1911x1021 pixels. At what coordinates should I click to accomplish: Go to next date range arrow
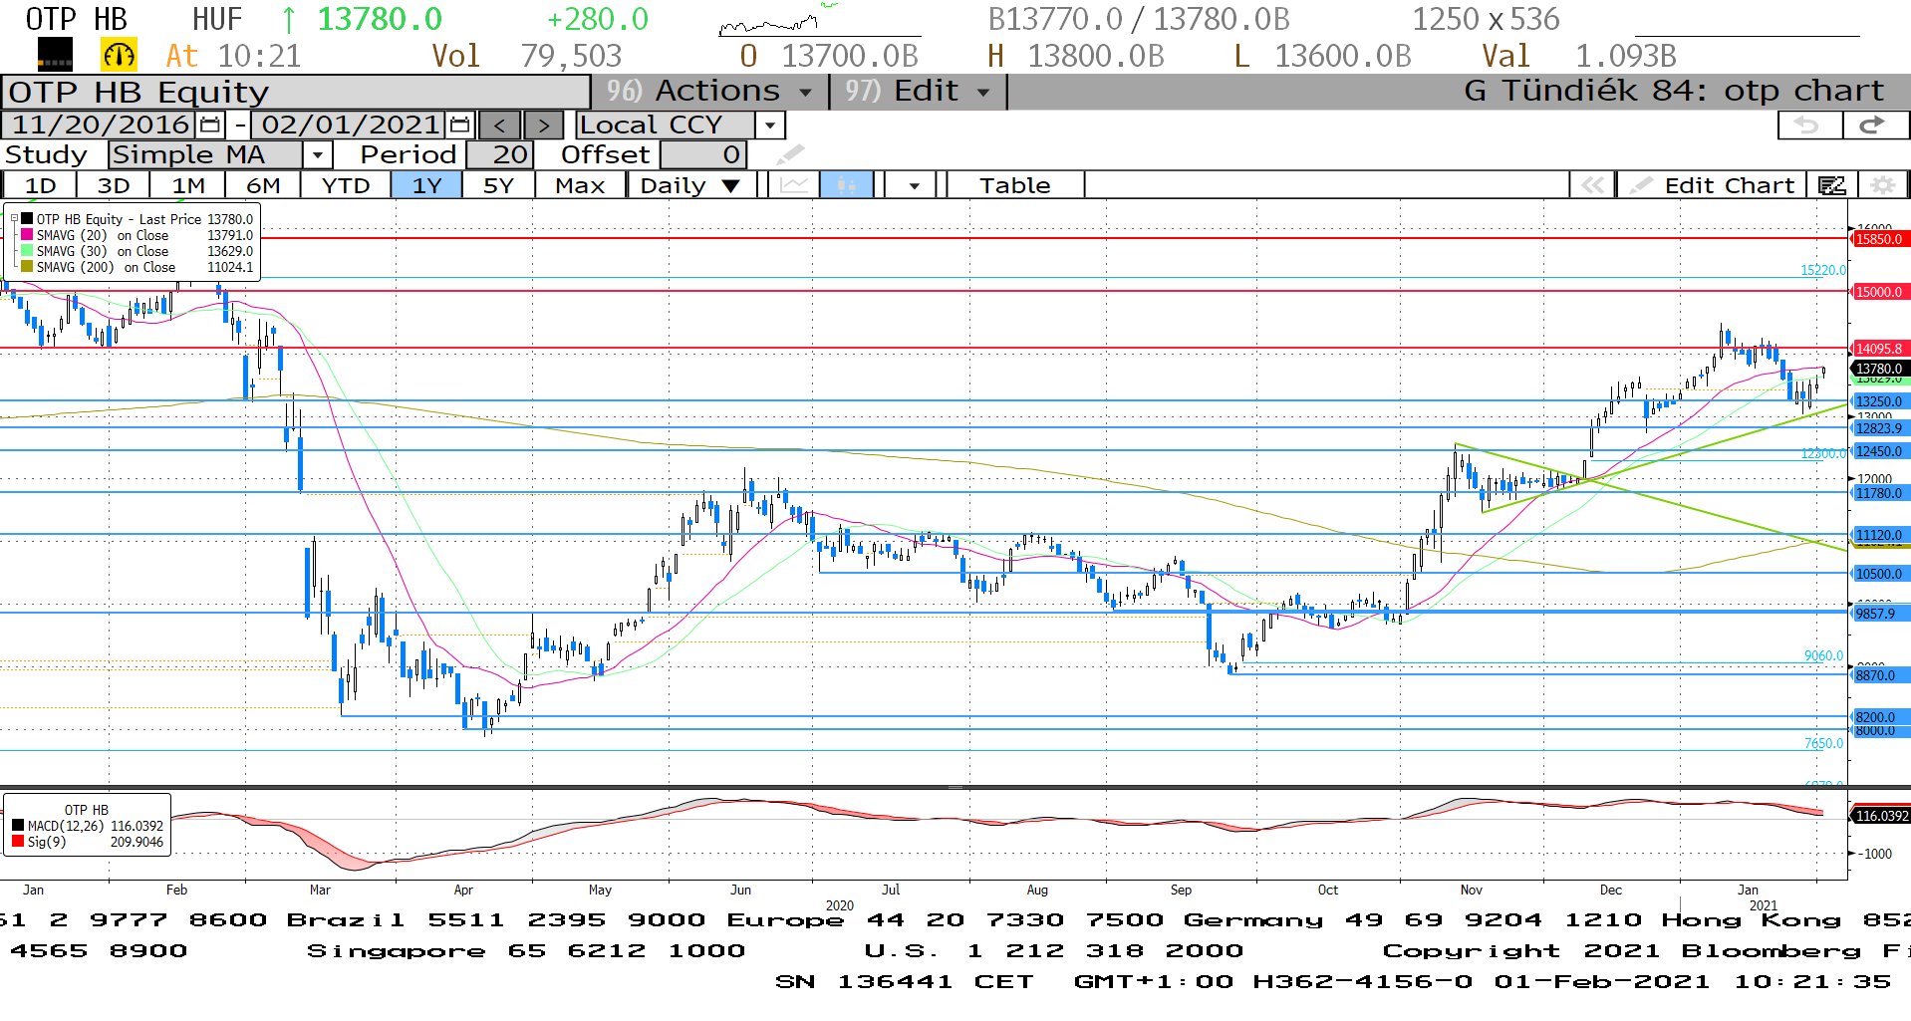pos(543,126)
